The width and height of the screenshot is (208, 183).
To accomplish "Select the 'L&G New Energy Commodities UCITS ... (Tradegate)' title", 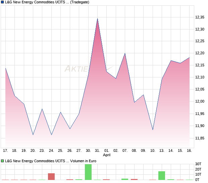I will pos(47,2).
